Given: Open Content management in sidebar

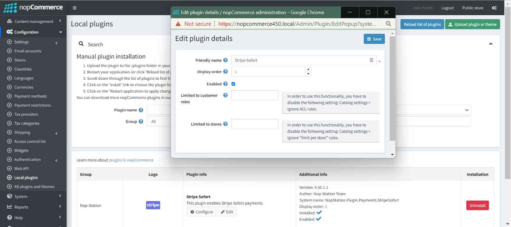Looking at the screenshot, I should click(x=34, y=21).
